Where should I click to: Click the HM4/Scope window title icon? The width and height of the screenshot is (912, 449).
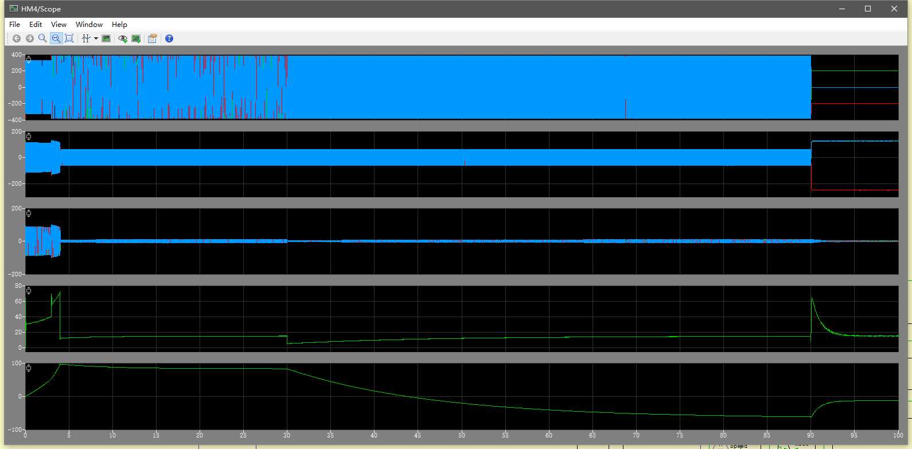coord(14,9)
